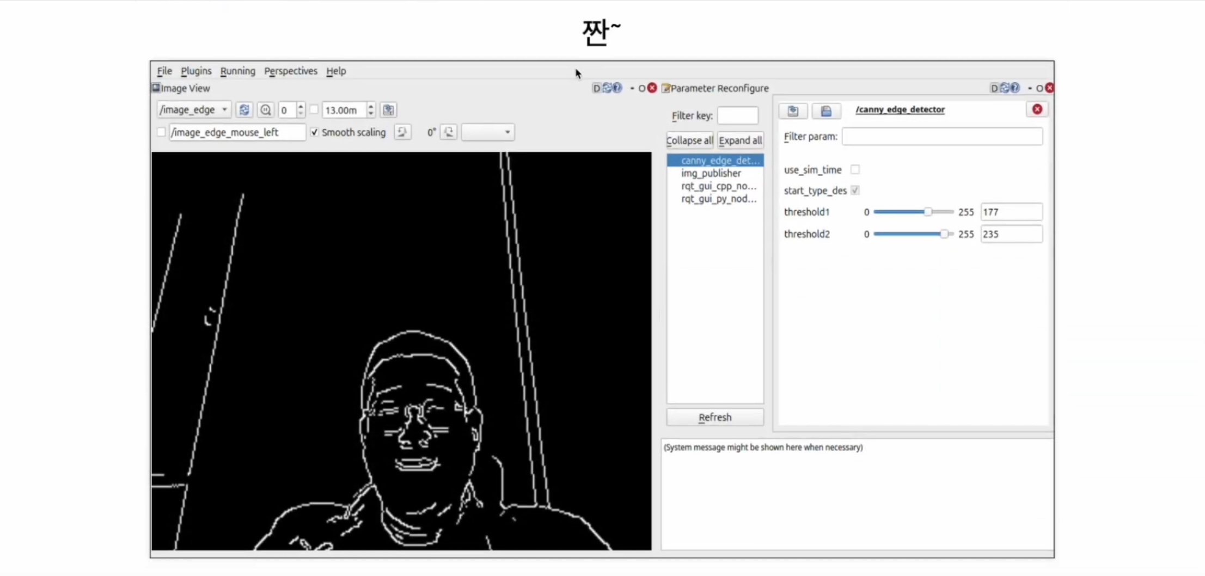Enable the use_sim_time checkbox
This screenshot has width=1205, height=576.
pyautogui.click(x=855, y=169)
